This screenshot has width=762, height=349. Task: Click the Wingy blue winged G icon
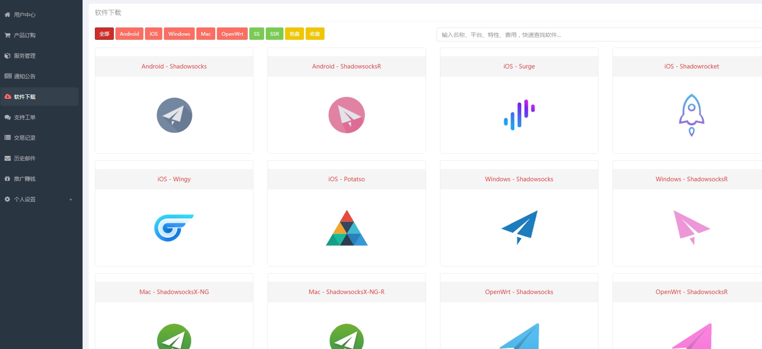click(x=174, y=228)
